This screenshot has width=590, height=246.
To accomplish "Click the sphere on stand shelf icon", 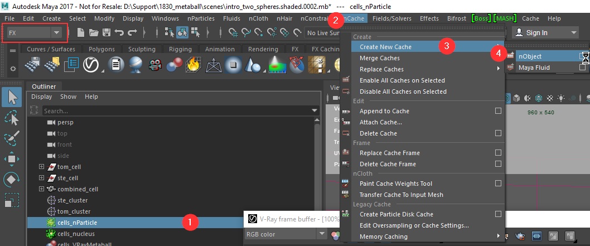I will (135, 65).
